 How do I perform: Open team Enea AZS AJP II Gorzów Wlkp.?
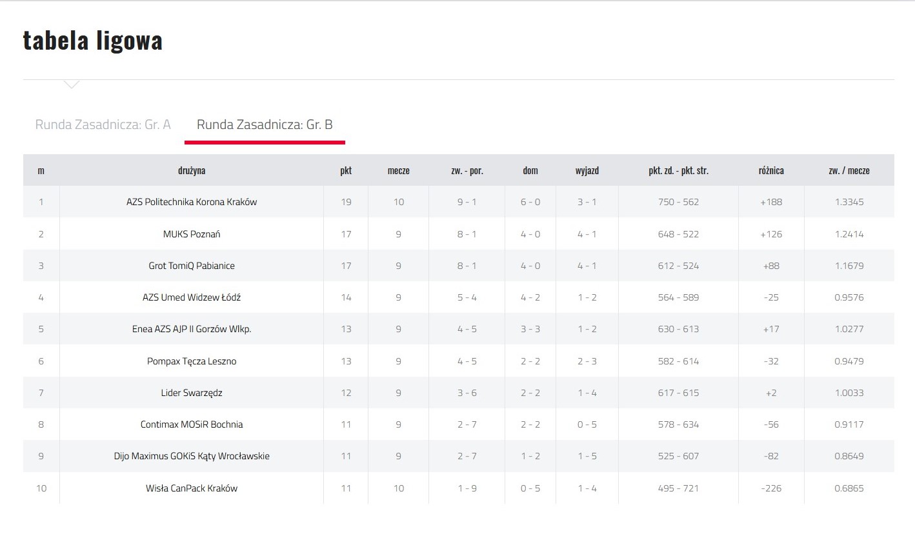(x=192, y=329)
